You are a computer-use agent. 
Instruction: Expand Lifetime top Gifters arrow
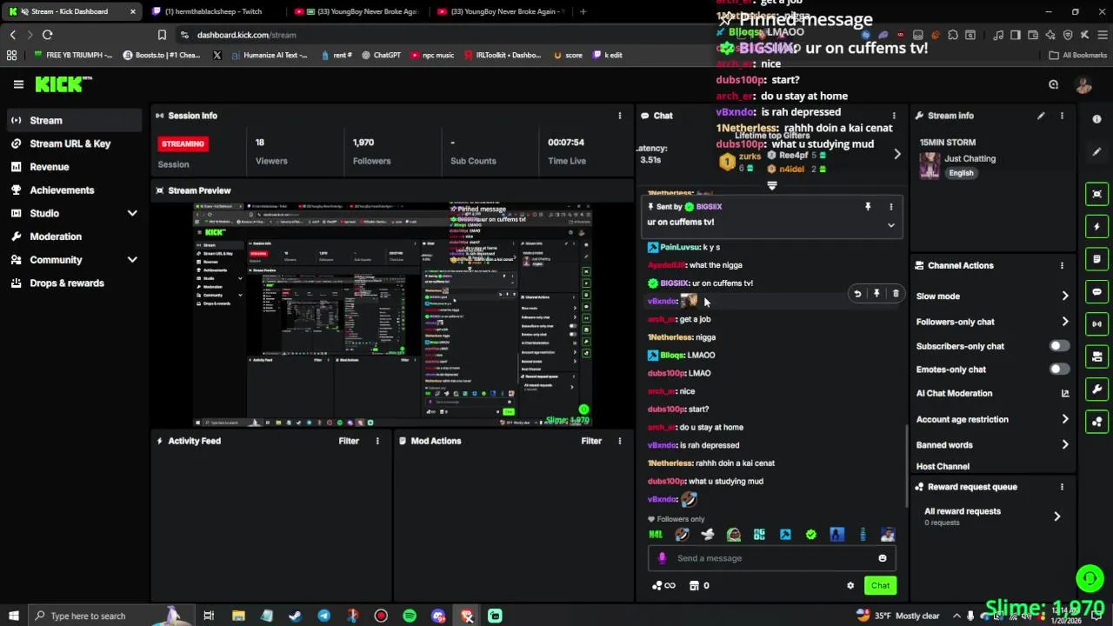(897, 155)
